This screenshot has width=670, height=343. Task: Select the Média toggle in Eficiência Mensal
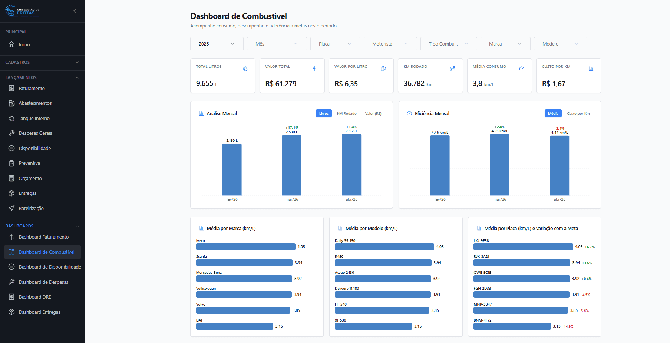point(553,113)
